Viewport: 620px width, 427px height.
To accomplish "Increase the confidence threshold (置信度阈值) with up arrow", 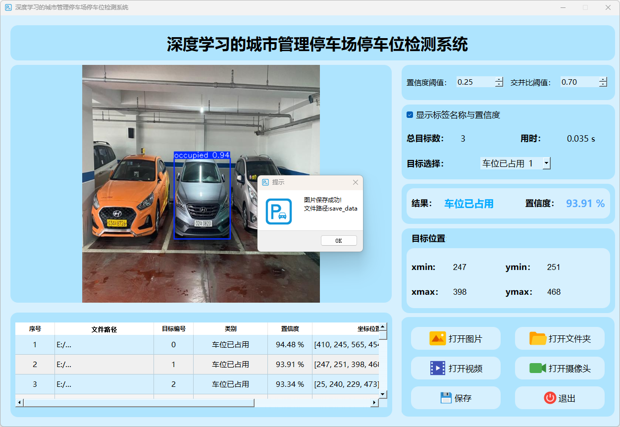I will point(499,80).
